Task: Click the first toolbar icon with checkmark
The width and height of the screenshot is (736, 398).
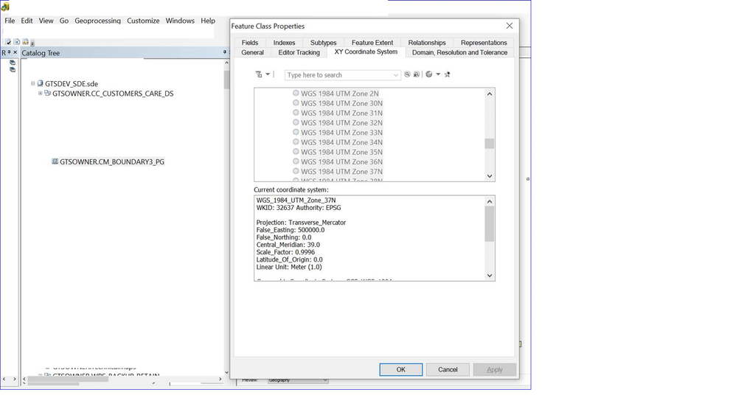Action: [x=8, y=42]
